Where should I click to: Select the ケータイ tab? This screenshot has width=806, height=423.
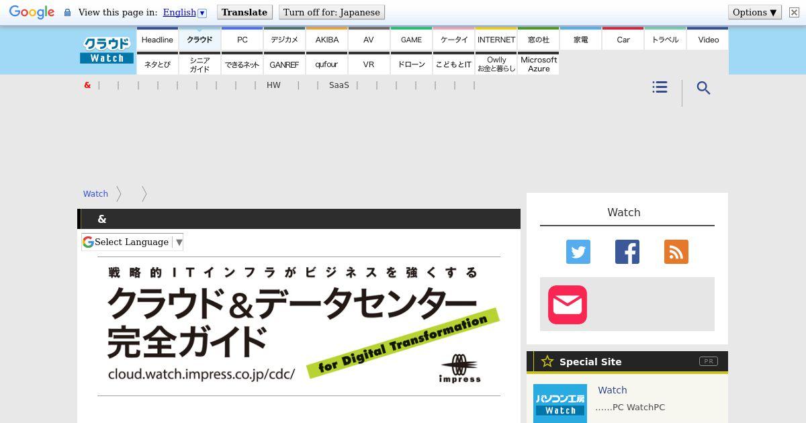pos(454,39)
